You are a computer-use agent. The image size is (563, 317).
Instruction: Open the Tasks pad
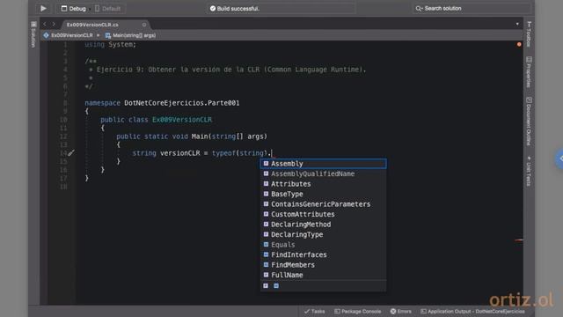(x=315, y=311)
